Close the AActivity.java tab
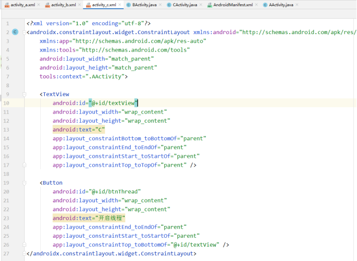Viewport: 357px width, 261px height. tap(297, 5)
